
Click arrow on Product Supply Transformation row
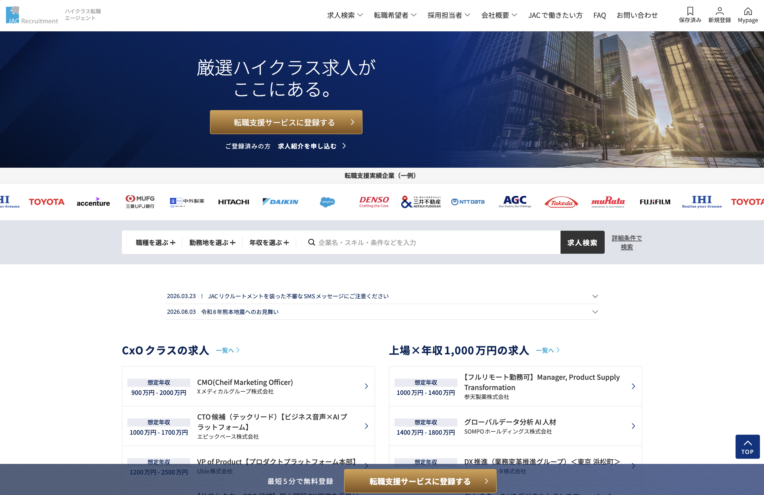[x=633, y=386]
